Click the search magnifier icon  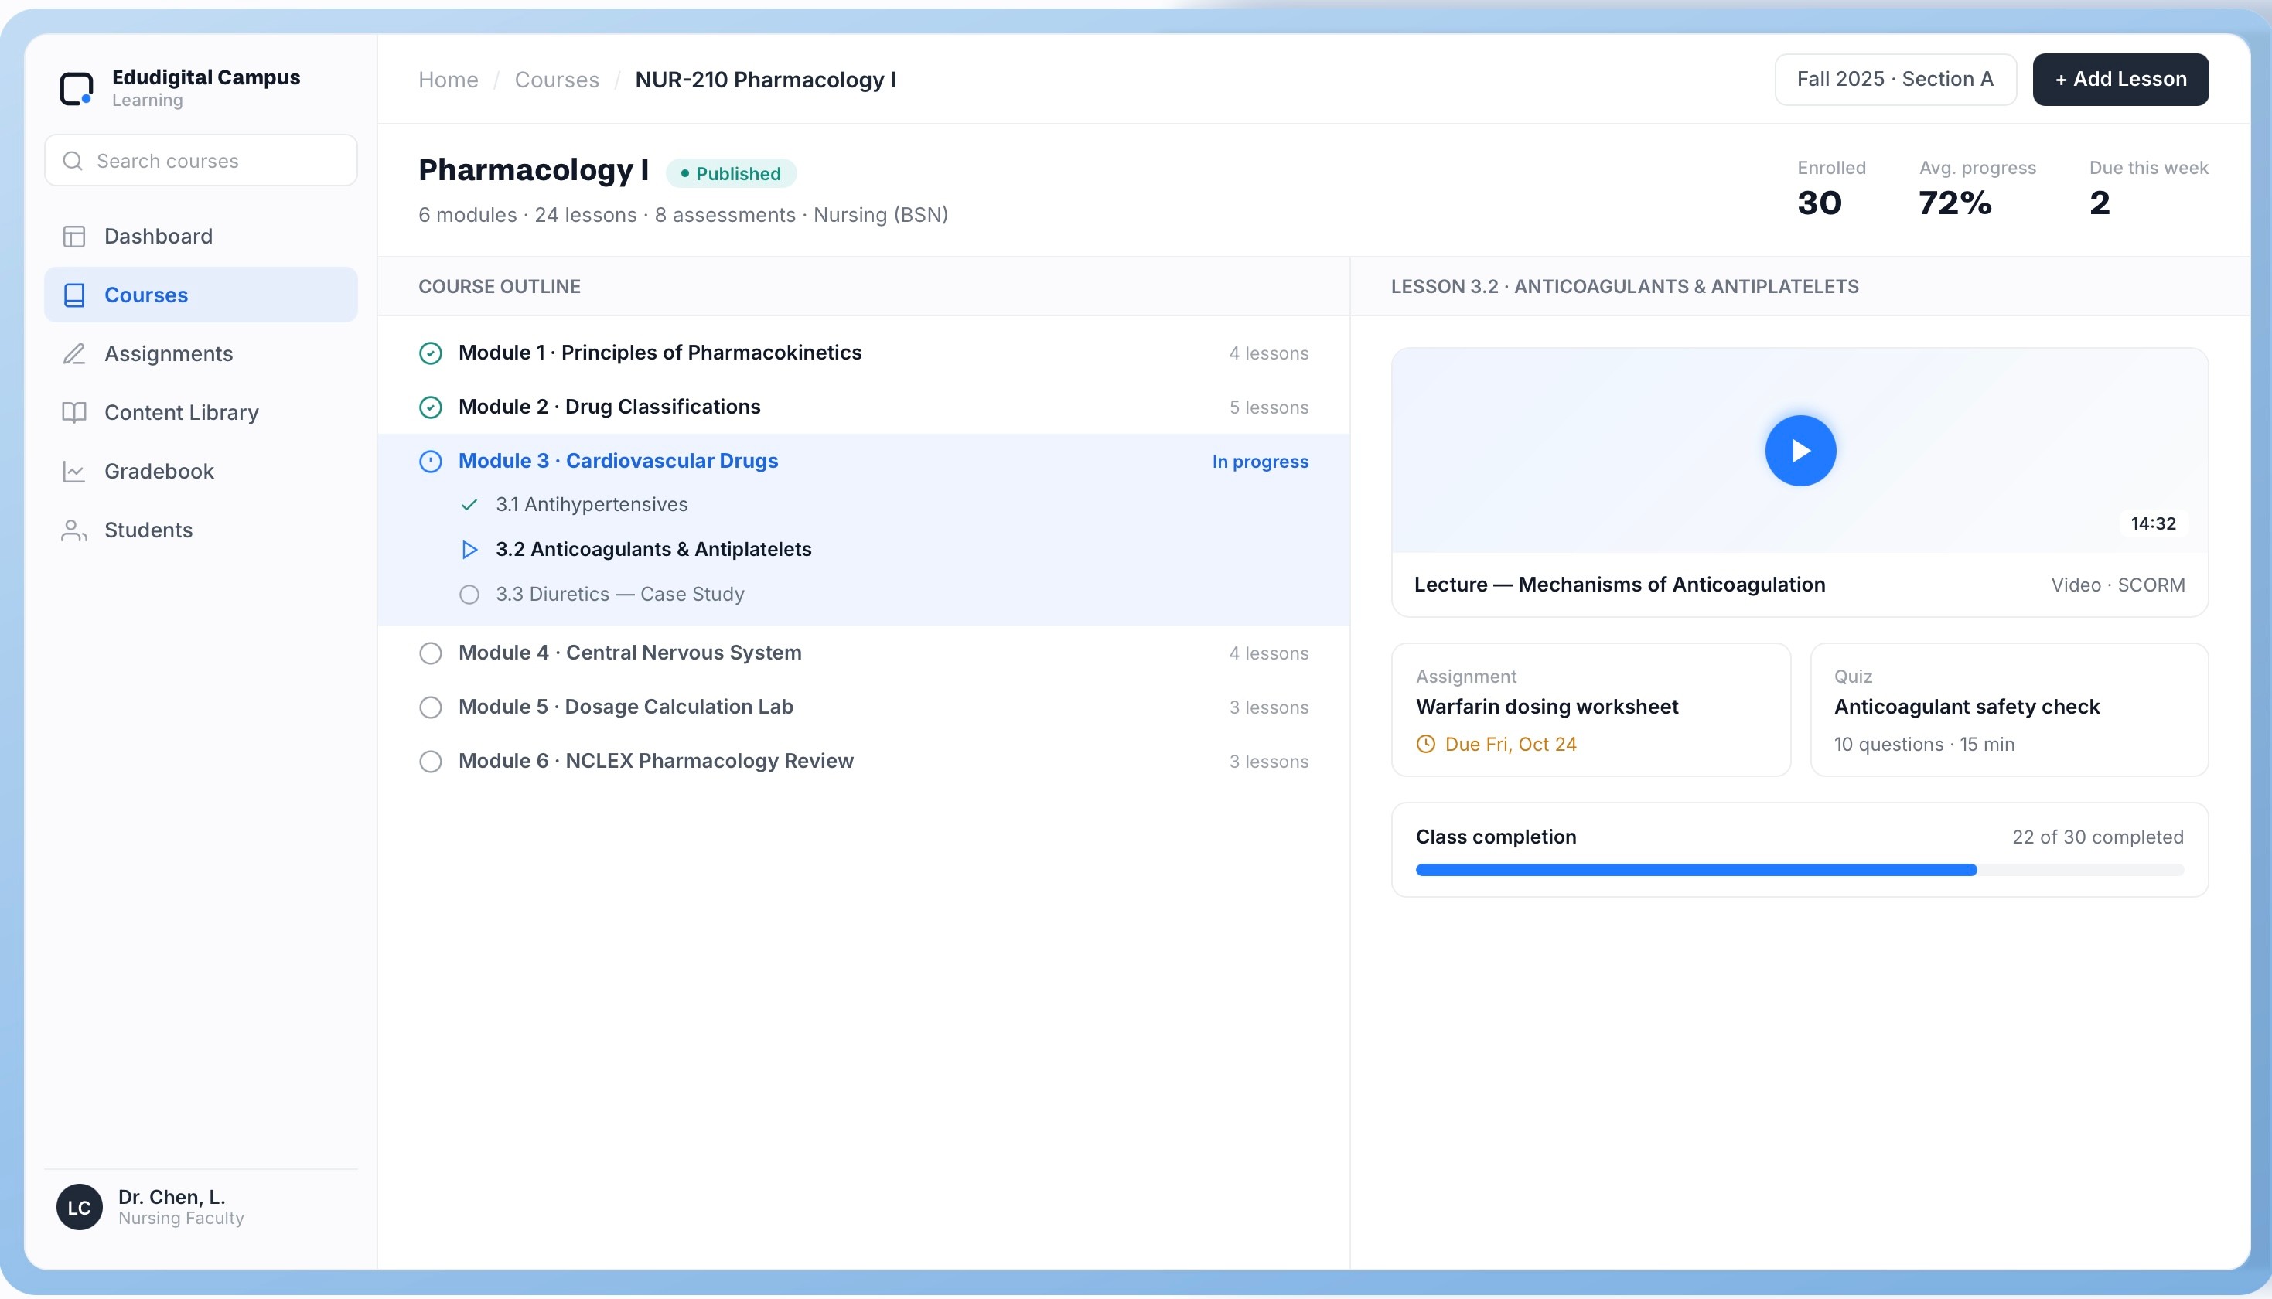(73, 161)
